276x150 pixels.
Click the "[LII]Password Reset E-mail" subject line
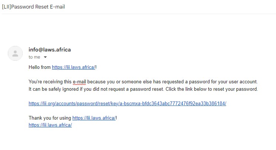pyautogui.click(x=33, y=7)
